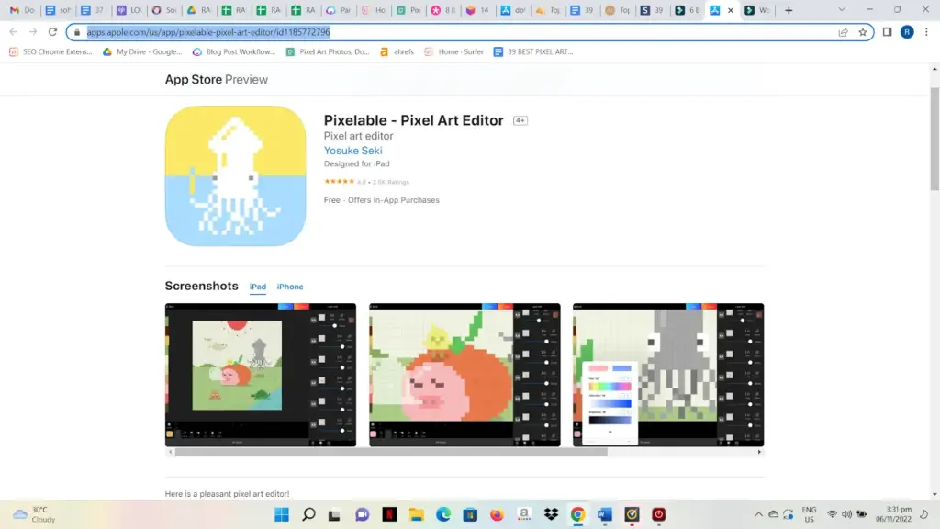Share the page using the send icon

pyautogui.click(x=844, y=30)
